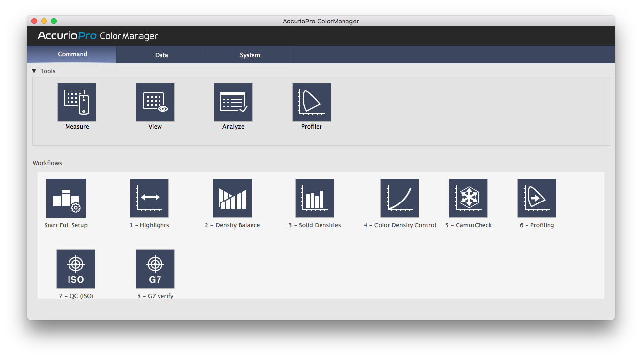642x359 pixels.
Task: Run the 8 – G7 verify icon
Action: coord(155,269)
